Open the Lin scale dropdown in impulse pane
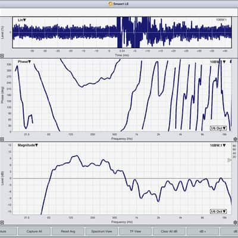 pyautogui.click(x=22, y=20)
